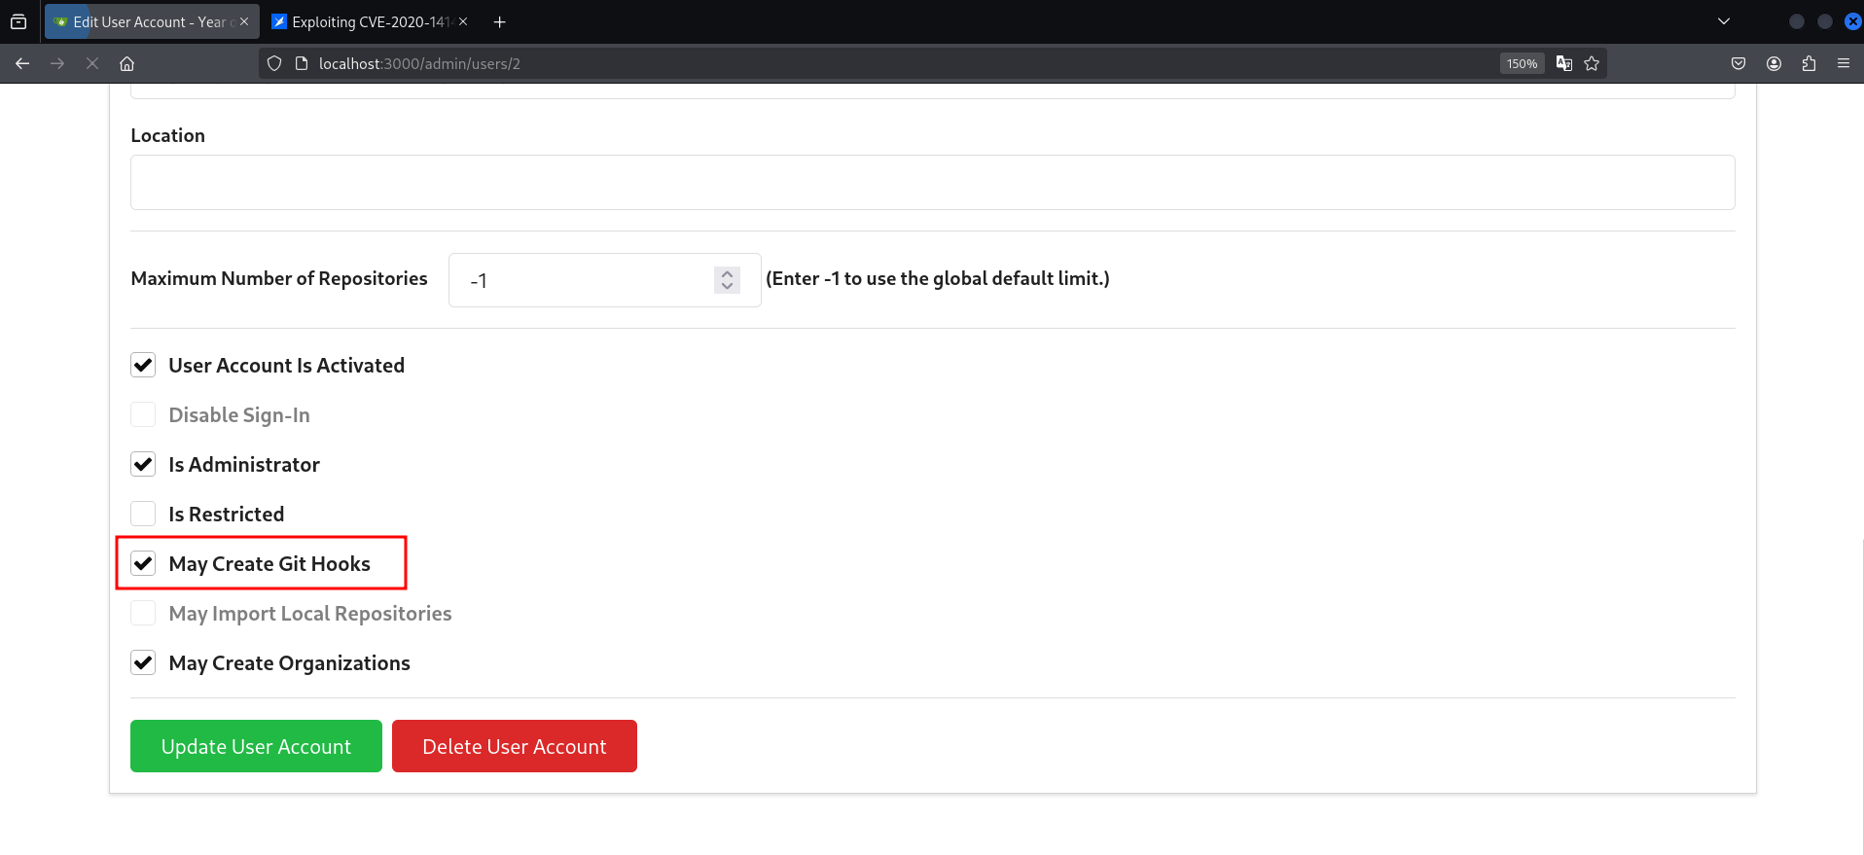The image size is (1864, 855).
Task: Open the Firefox hamburger menu
Action: [x=1843, y=63]
